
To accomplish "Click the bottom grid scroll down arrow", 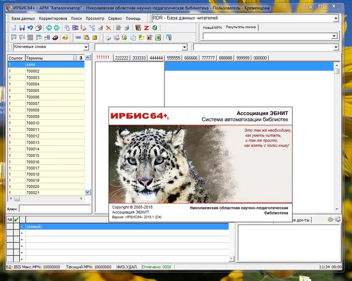I will pyautogui.click(x=231, y=259).
